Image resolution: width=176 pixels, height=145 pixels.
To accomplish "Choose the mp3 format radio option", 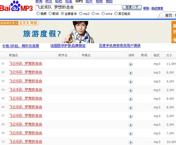I will tap(81, 14).
